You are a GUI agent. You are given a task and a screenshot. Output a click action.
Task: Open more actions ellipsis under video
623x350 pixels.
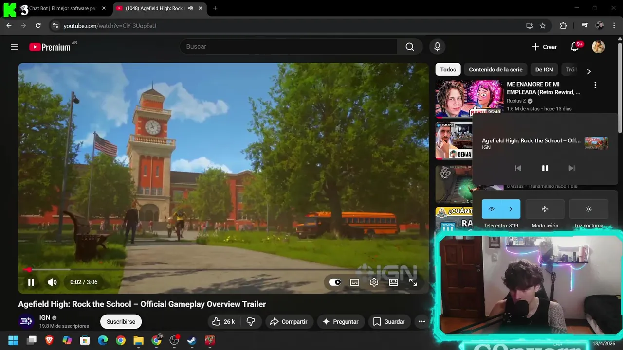[x=421, y=321]
